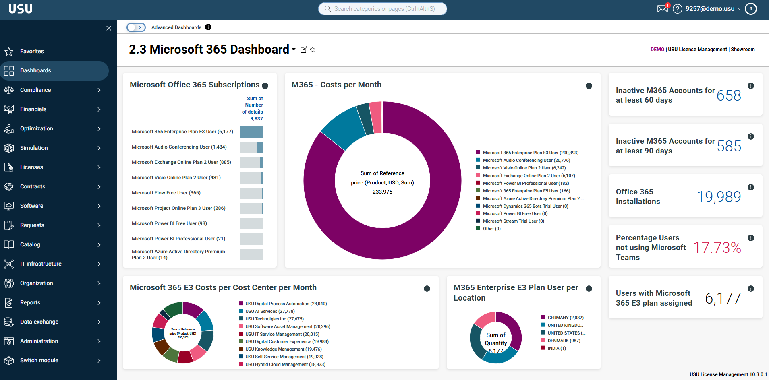Click the 19,989 Office 365 Installations value

coord(719,197)
